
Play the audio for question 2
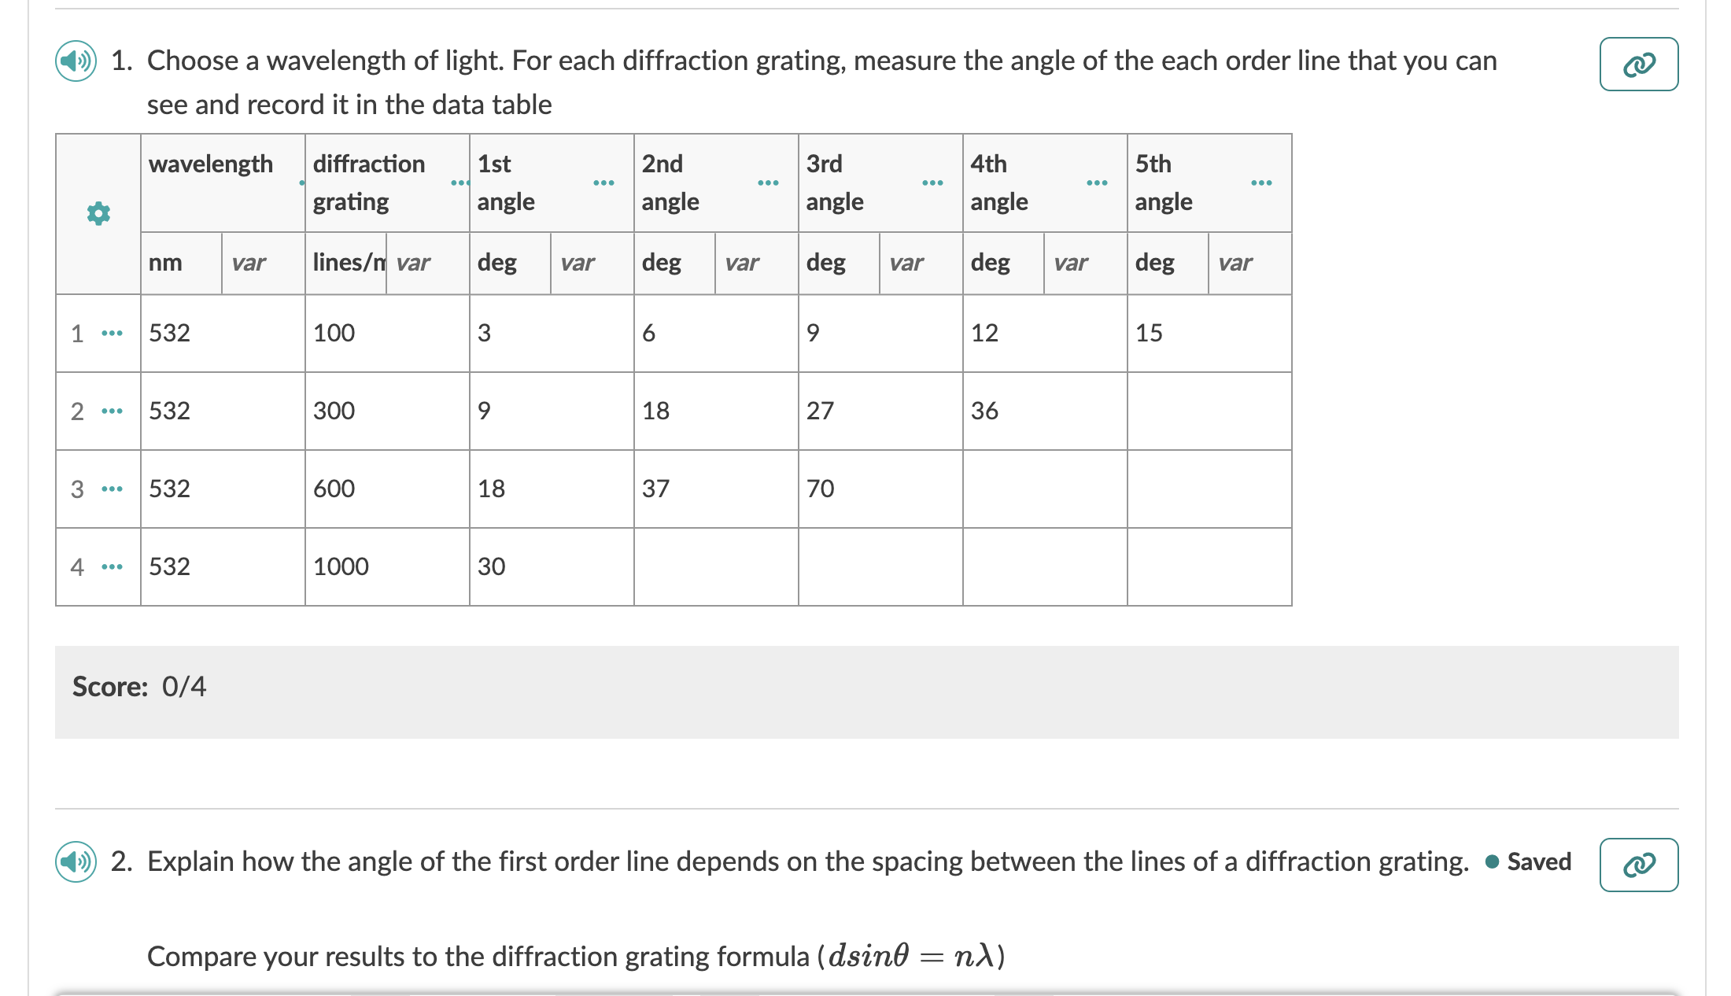tap(75, 862)
